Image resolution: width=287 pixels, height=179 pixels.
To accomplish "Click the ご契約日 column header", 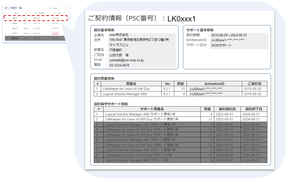I will [x=254, y=84].
